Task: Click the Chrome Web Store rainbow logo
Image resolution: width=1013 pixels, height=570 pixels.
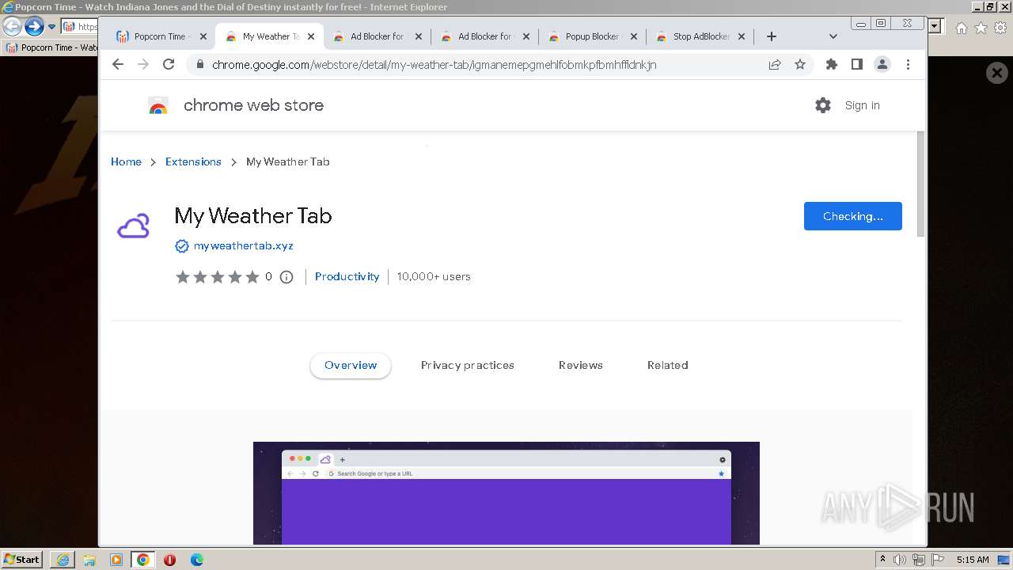Action: pos(158,105)
